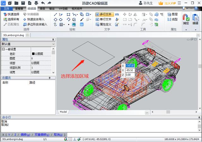Click the black 色彩 color swatch
Viewport: 202px width, 142px height.
(33, 54)
